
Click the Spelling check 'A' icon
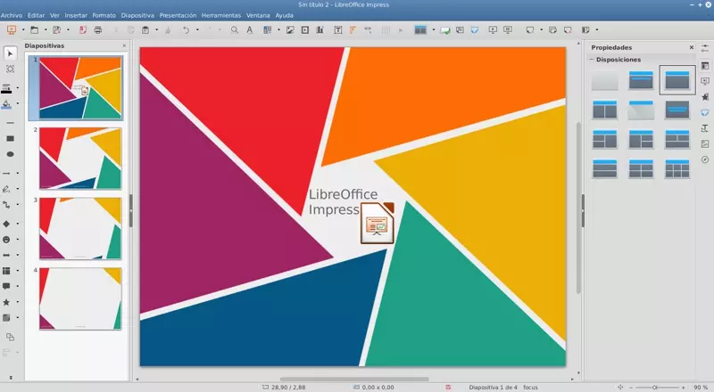(x=250, y=30)
